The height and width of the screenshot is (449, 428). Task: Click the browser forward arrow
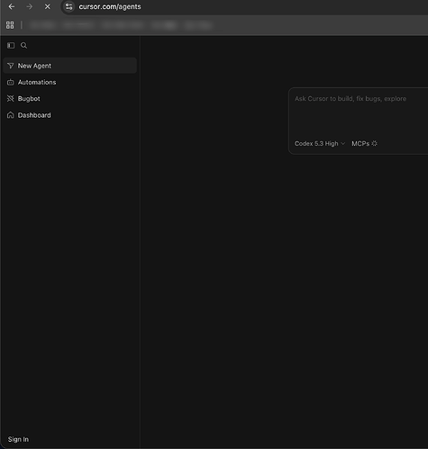pos(29,6)
